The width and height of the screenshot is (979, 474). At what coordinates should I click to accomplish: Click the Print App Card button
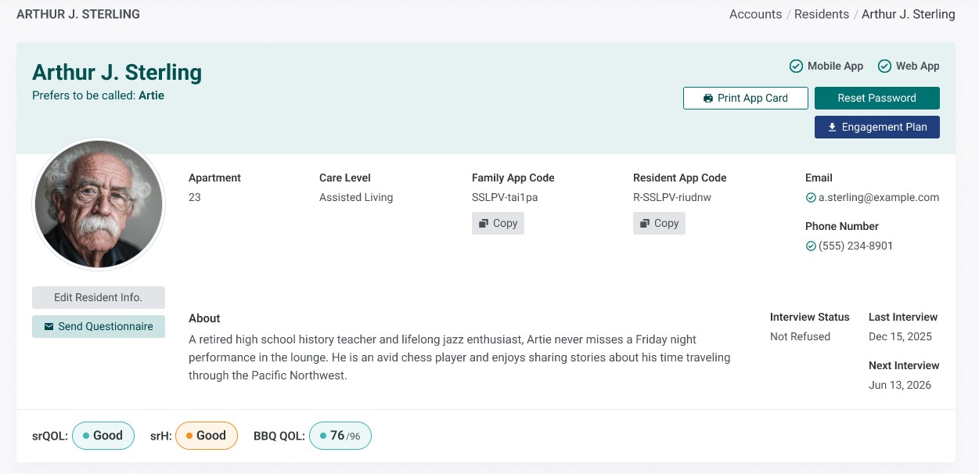(746, 98)
